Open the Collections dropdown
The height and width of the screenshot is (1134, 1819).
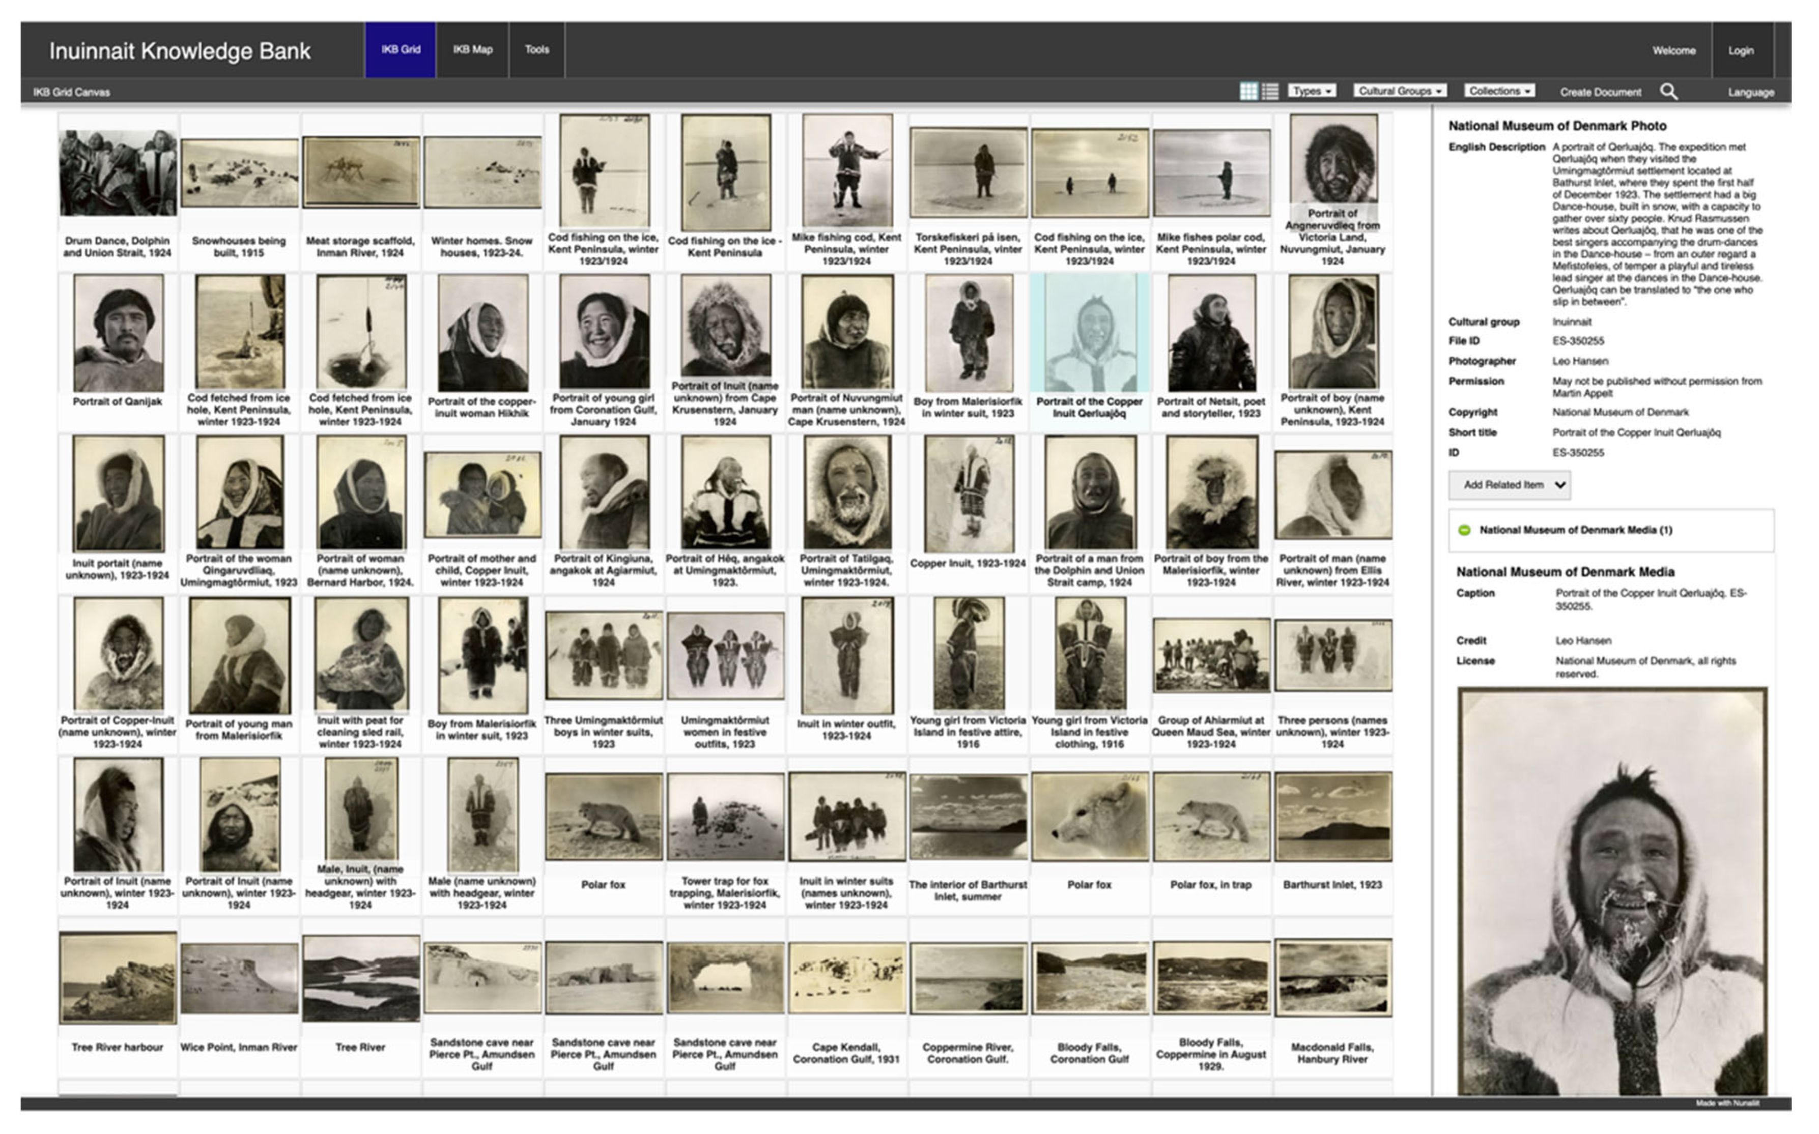pyautogui.click(x=1499, y=91)
